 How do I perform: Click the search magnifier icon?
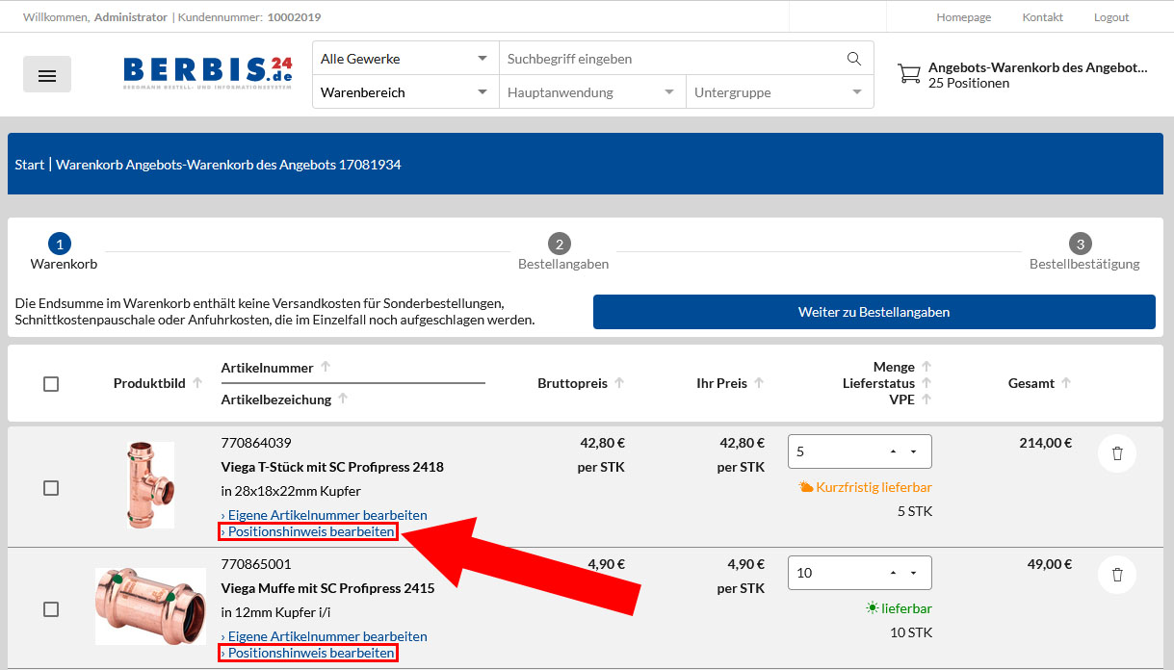pos(854,59)
